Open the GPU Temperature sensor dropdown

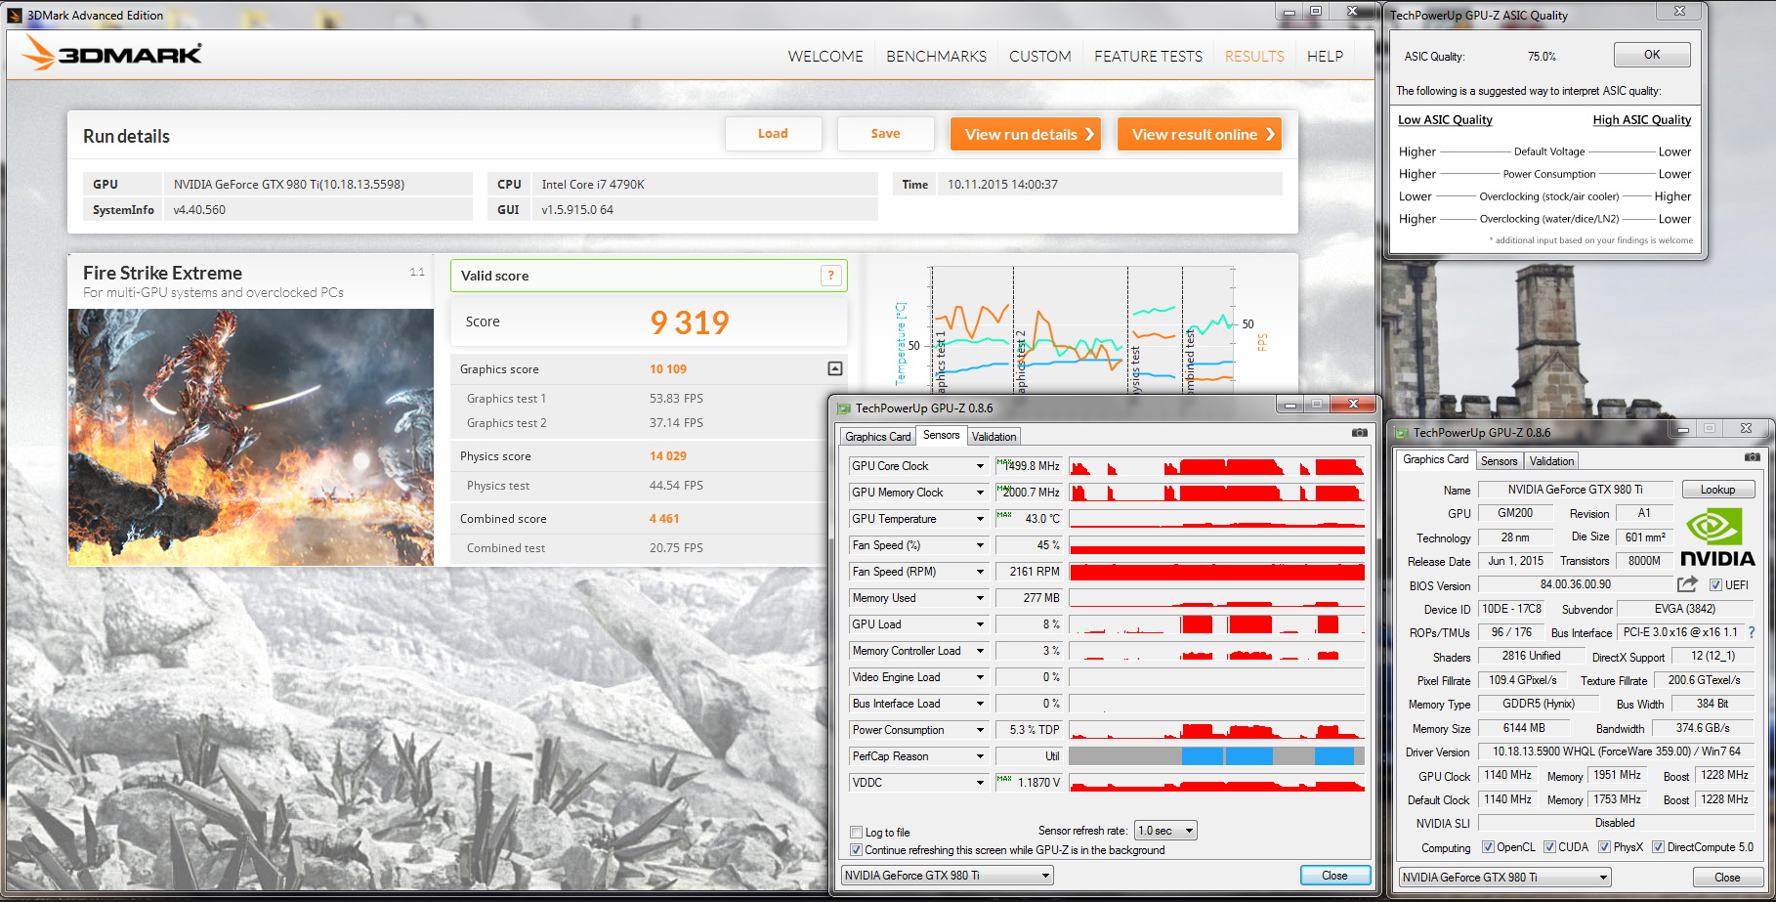pyautogui.click(x=980, y=519)
